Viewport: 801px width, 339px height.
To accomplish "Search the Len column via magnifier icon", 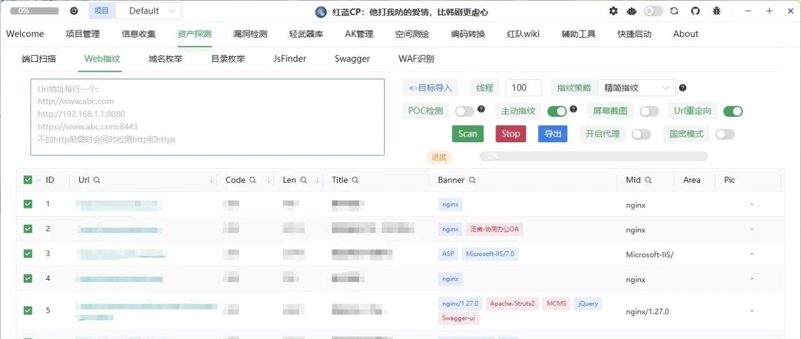I will click(304, 180).
